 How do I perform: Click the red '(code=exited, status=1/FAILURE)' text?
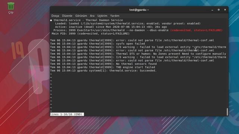[x=196, y=30]
